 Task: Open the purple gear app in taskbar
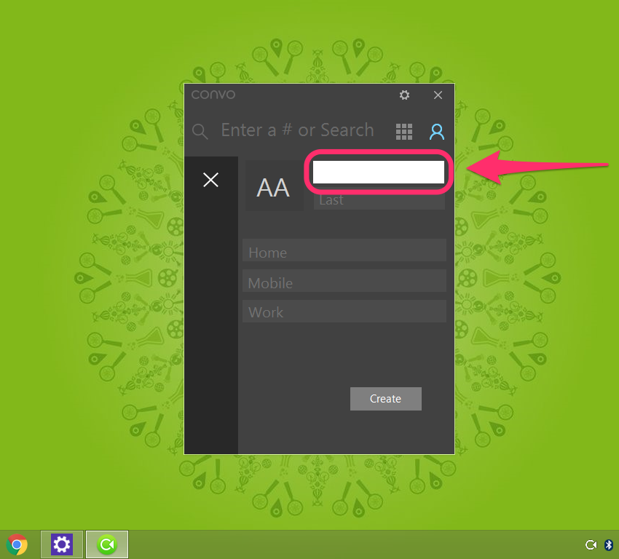tap(62, 544)
